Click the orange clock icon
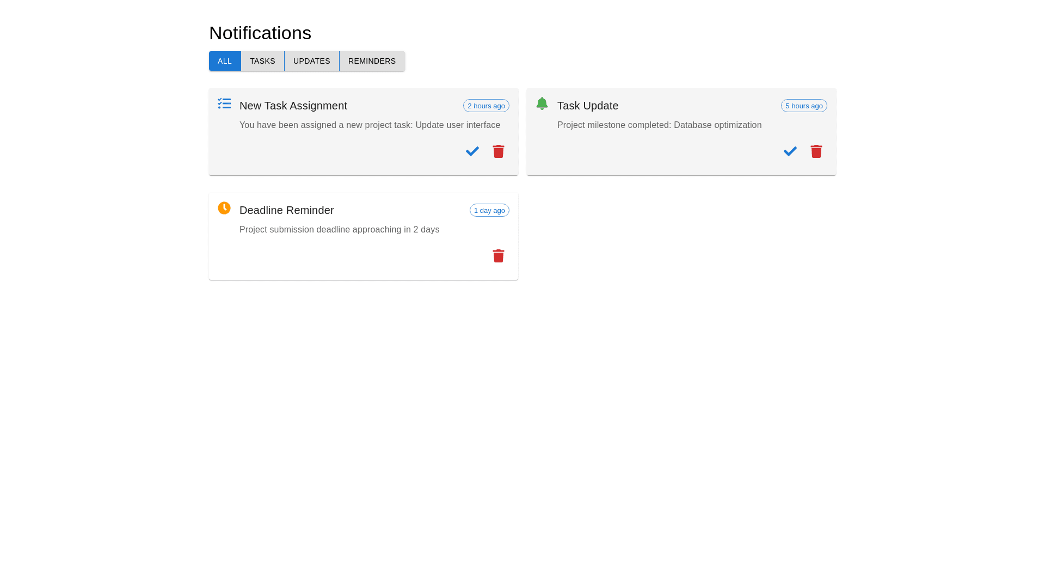This screenshot has width=1045, height=588. coord(224,208)
